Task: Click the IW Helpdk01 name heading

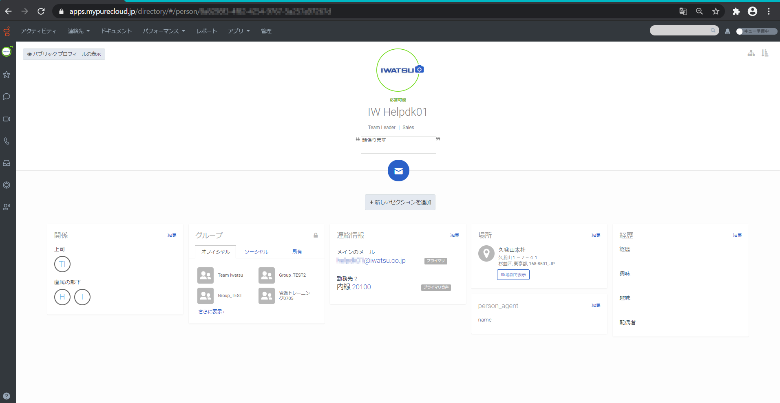Action: (398, 112)
